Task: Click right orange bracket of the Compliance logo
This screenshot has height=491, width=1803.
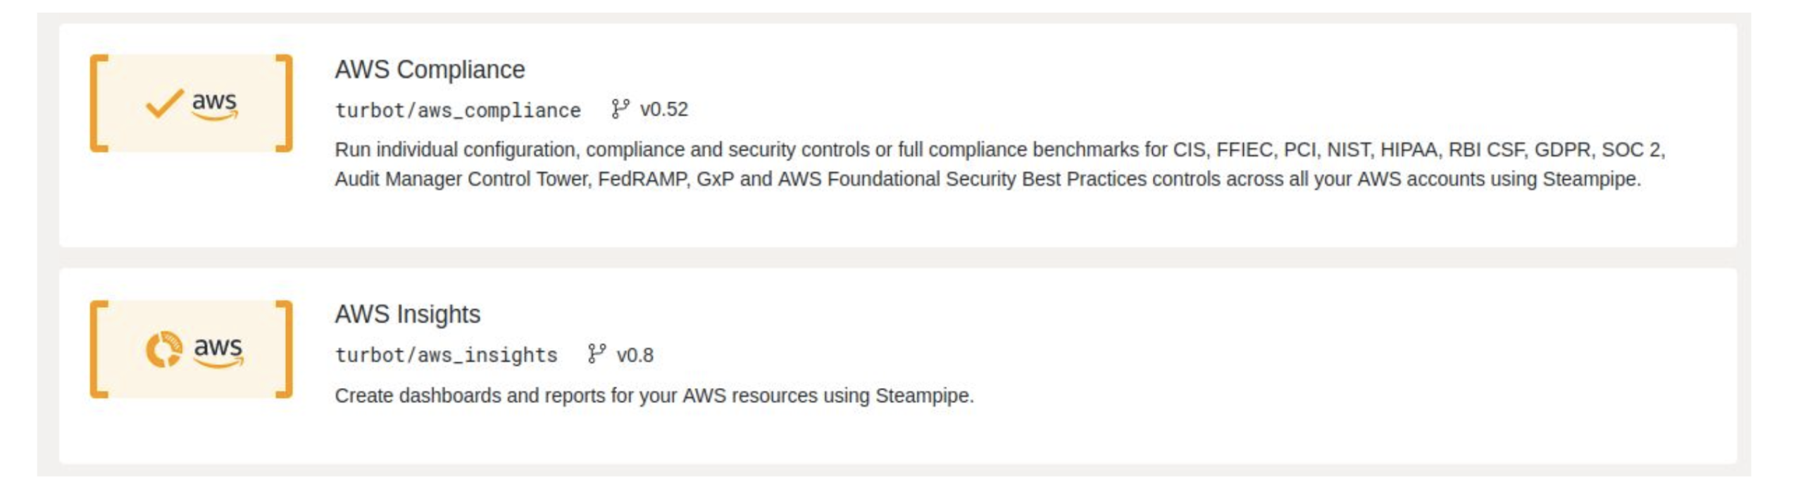Action: [x=285, y=103]
